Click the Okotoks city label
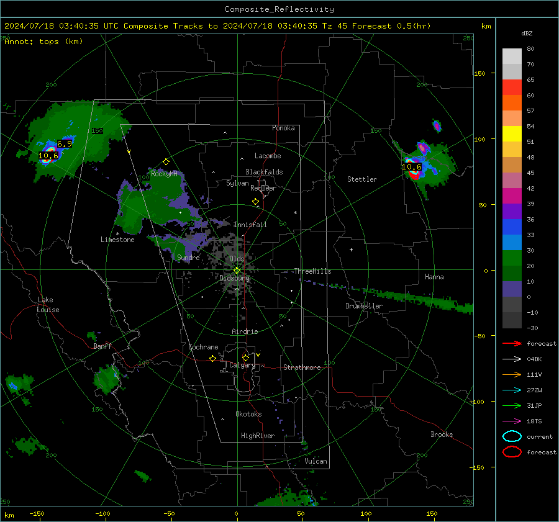 click(248, 414)
